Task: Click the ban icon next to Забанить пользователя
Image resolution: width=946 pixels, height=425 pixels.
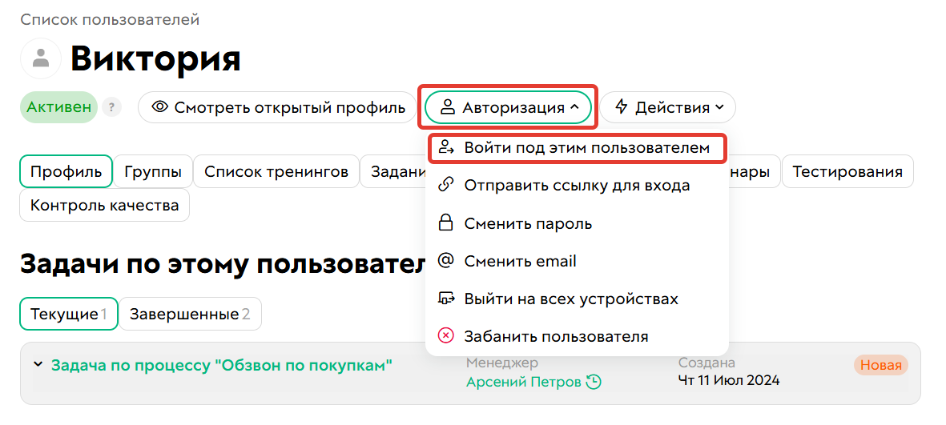Action: click(446, 336)
